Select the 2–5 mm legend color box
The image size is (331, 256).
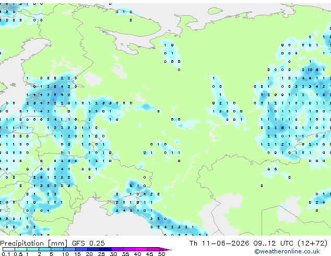[x=45, y=249]
